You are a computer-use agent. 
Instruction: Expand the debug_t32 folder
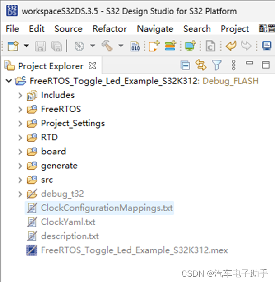point(20,194)
